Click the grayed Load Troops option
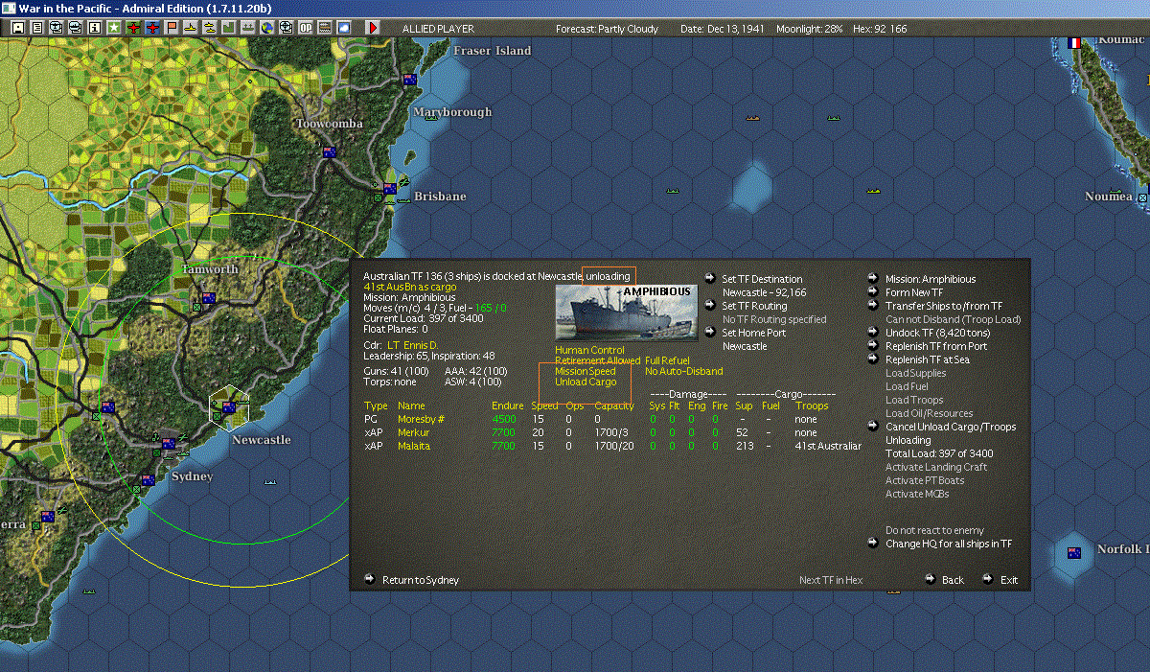This screenshot has height=672, width=1150. (x=914, y=401)
